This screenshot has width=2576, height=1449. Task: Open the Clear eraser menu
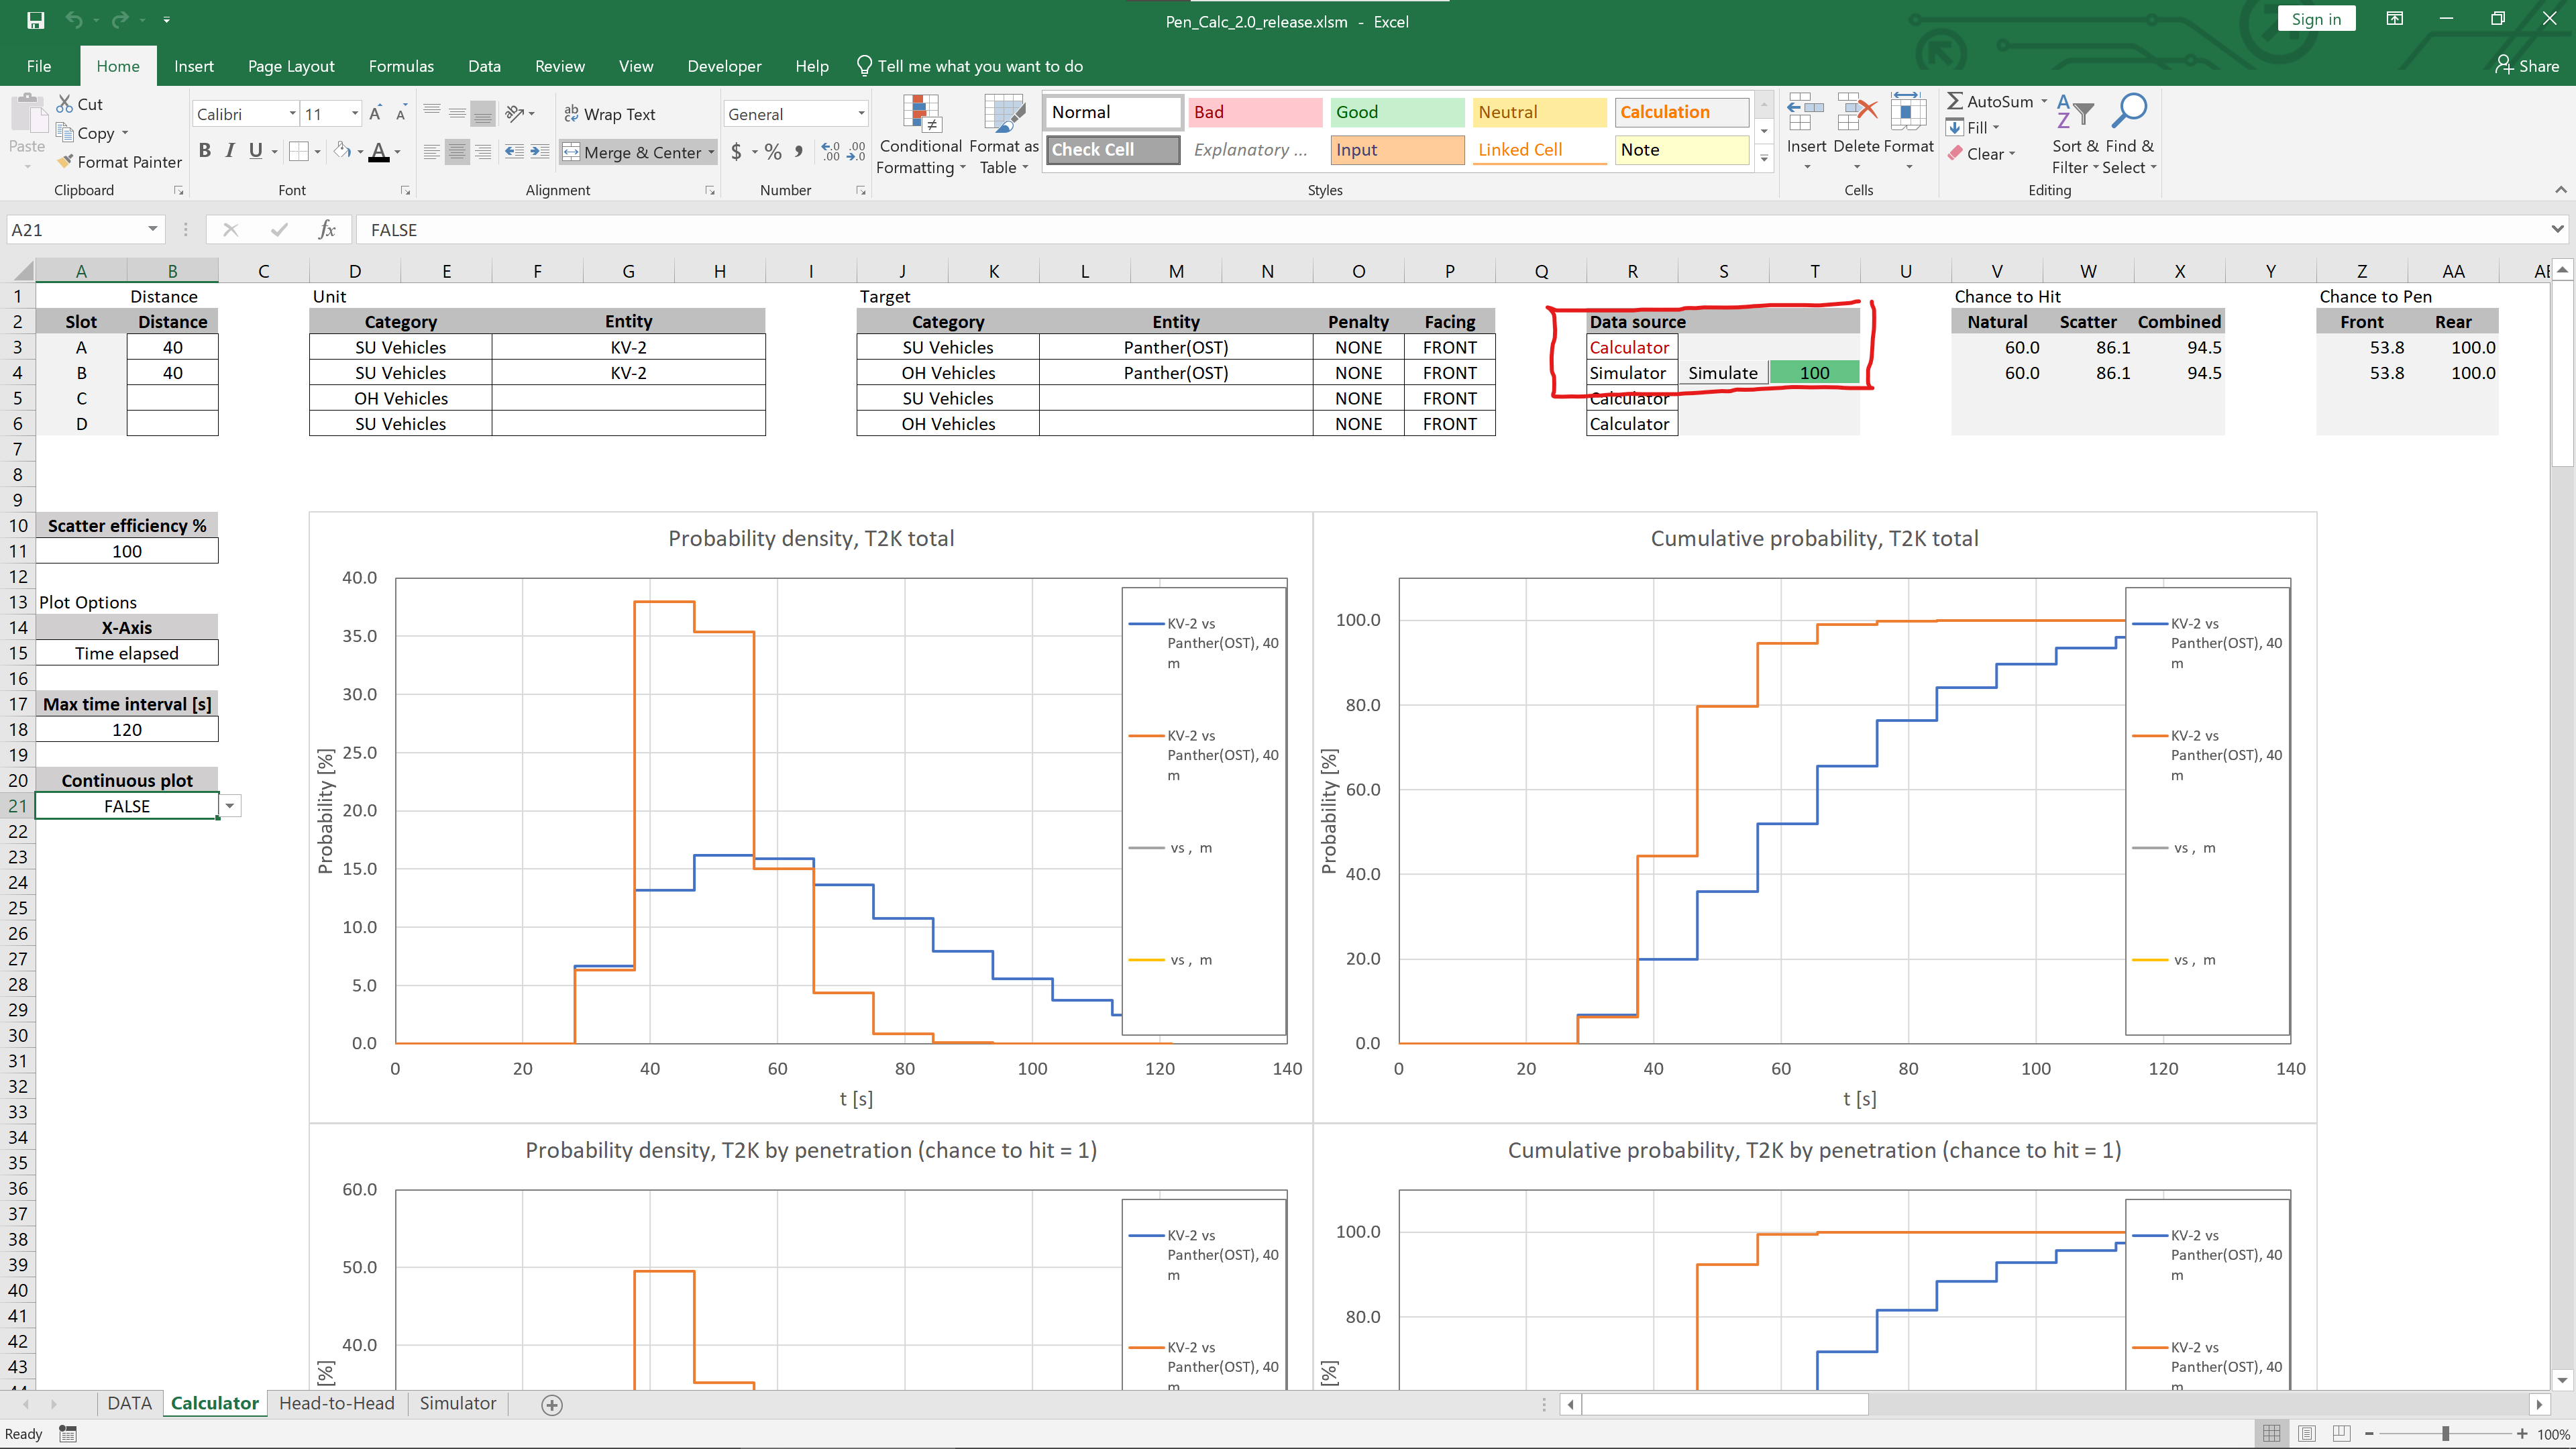point(1981,154)
